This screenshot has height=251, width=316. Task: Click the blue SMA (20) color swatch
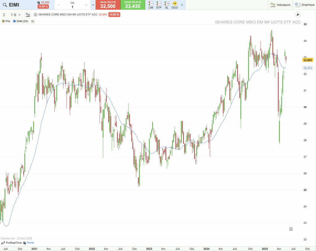pyautogui.click(x=14, y=21)
